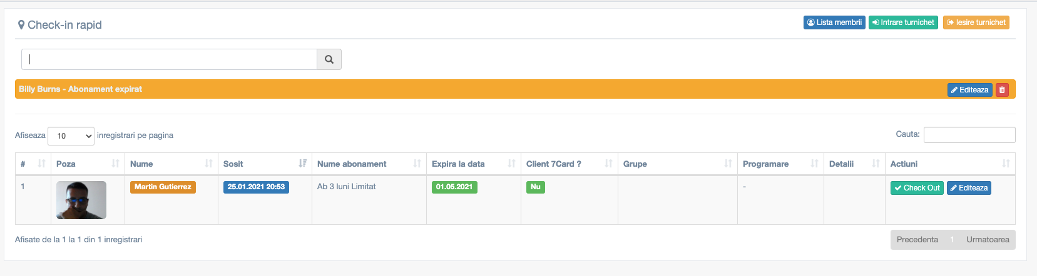Edit Martin Gutierrez's check-in entry
1037x276 pixels.
click(x=969, y=188)
